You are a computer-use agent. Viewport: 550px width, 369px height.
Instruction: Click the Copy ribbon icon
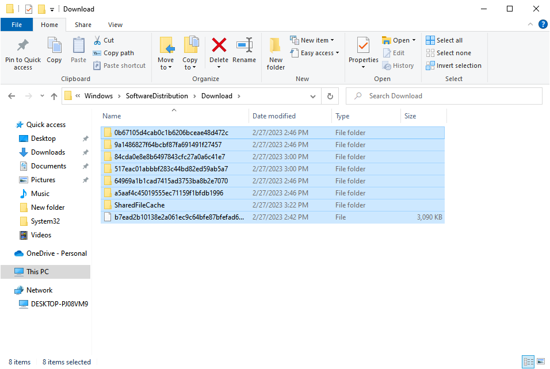point(55,45)
